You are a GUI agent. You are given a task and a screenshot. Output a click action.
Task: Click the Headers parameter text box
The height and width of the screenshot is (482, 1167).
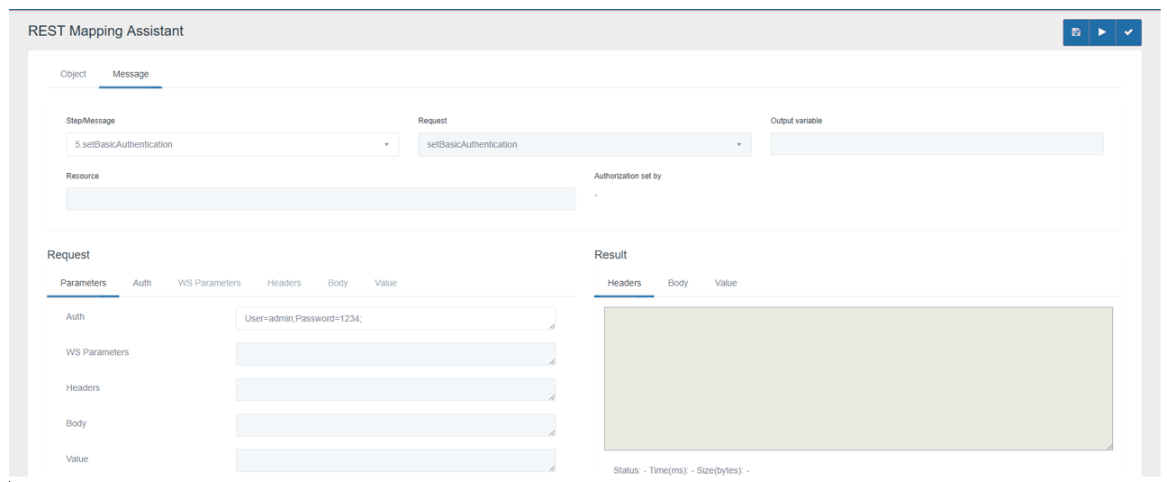(x=394, y=389)
